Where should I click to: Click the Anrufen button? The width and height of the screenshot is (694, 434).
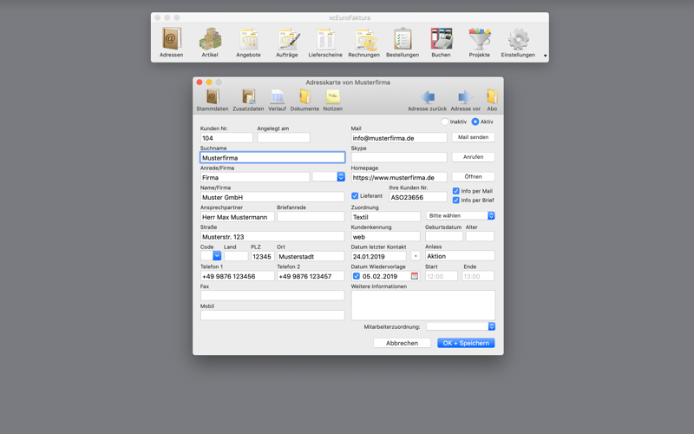(x=473, y=157)
